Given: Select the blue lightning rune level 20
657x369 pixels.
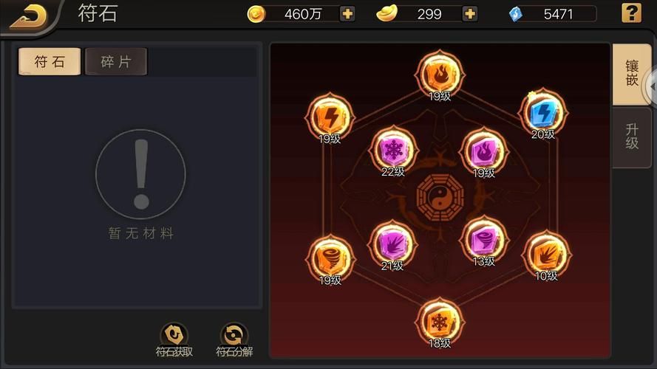Looking at the screenshot, I should (x=543, y=114).
